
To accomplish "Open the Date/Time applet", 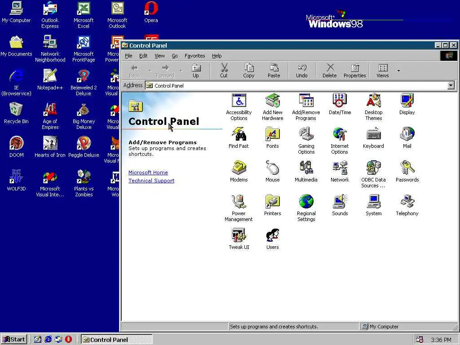I will (340, 104).
